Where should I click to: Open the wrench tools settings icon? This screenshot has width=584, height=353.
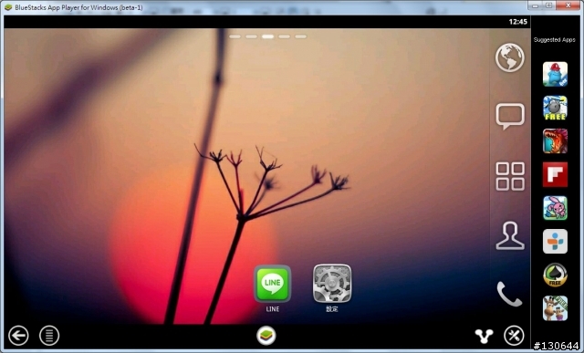click(514, 336)
